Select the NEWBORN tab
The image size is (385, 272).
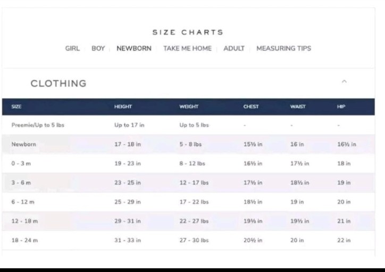(134, 48)
